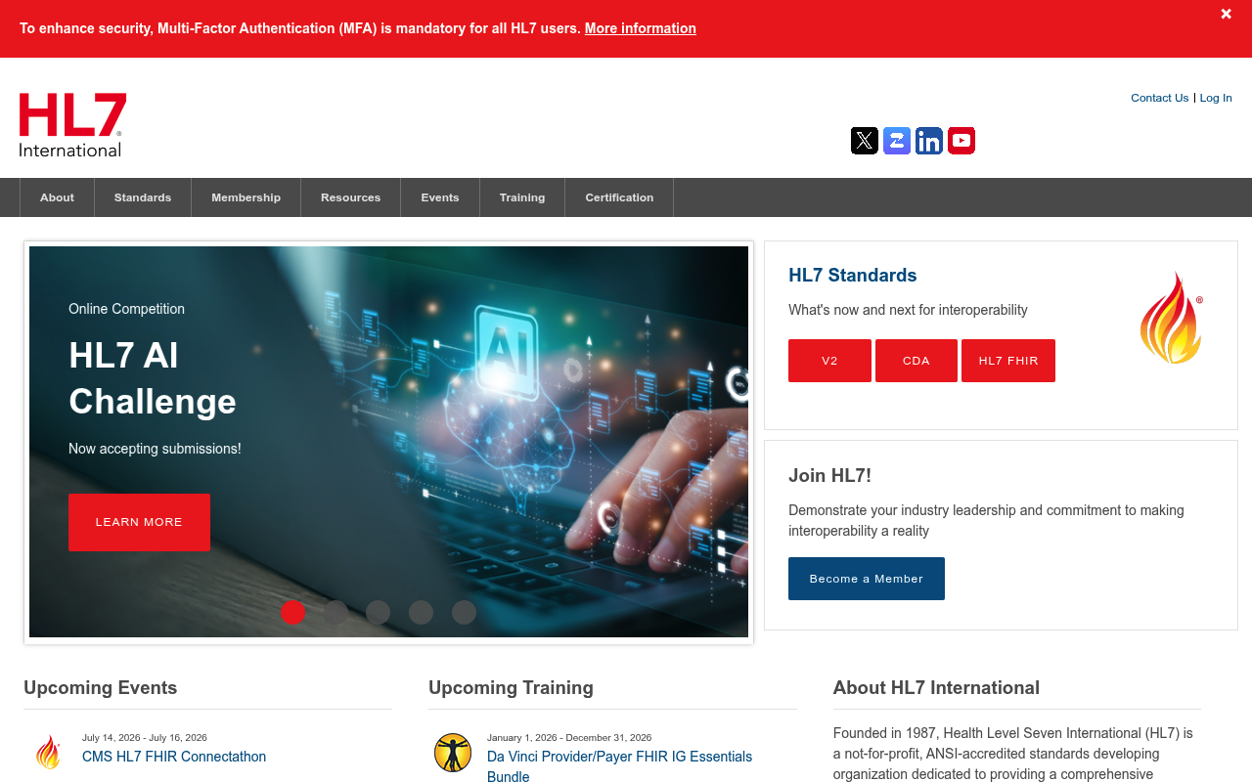Switch to the third carousel slide dot
The height and width of the screenshot is (782, 1252).
click(x=378, y=612)
